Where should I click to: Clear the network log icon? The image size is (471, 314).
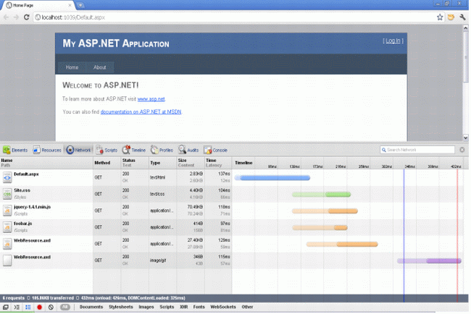[x=51, y=307]
